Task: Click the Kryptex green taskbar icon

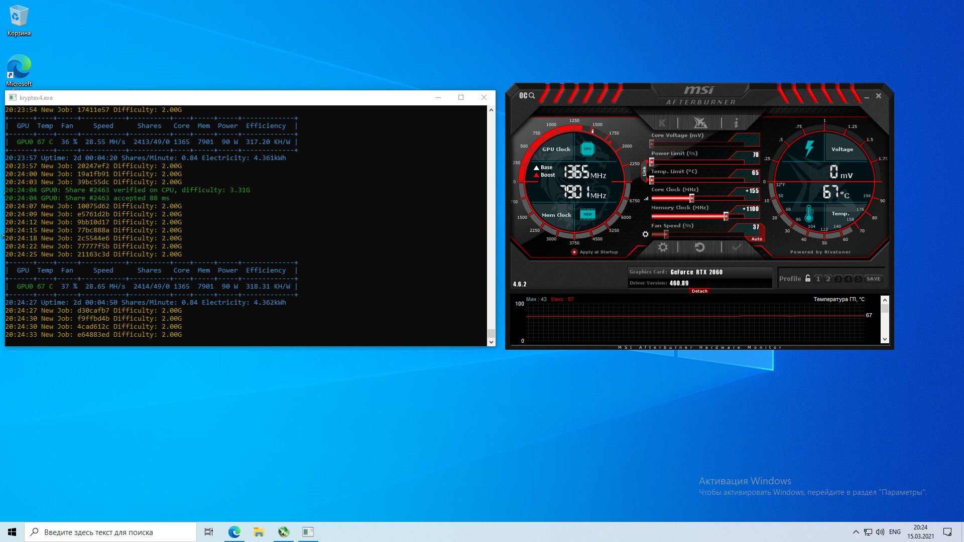Action: click(284, 532)
